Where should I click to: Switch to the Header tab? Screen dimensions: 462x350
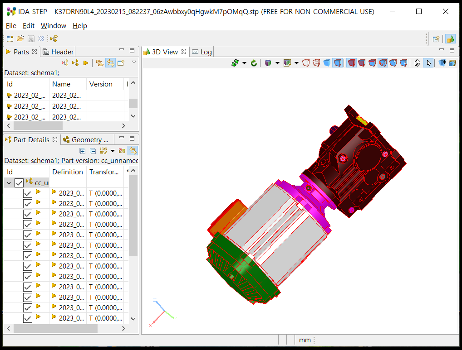(58, 52)
